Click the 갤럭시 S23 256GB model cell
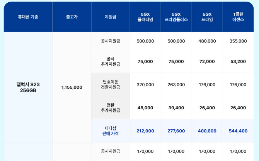This screenshot has height=161, width=259. coord(28,87)
